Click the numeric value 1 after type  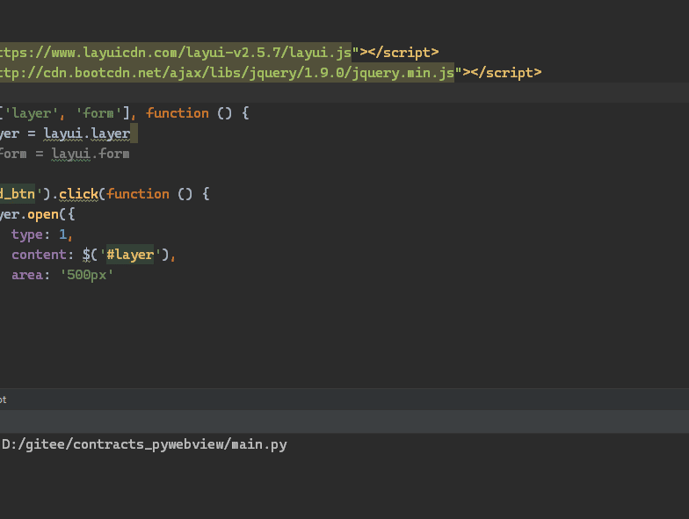(63, 234)
